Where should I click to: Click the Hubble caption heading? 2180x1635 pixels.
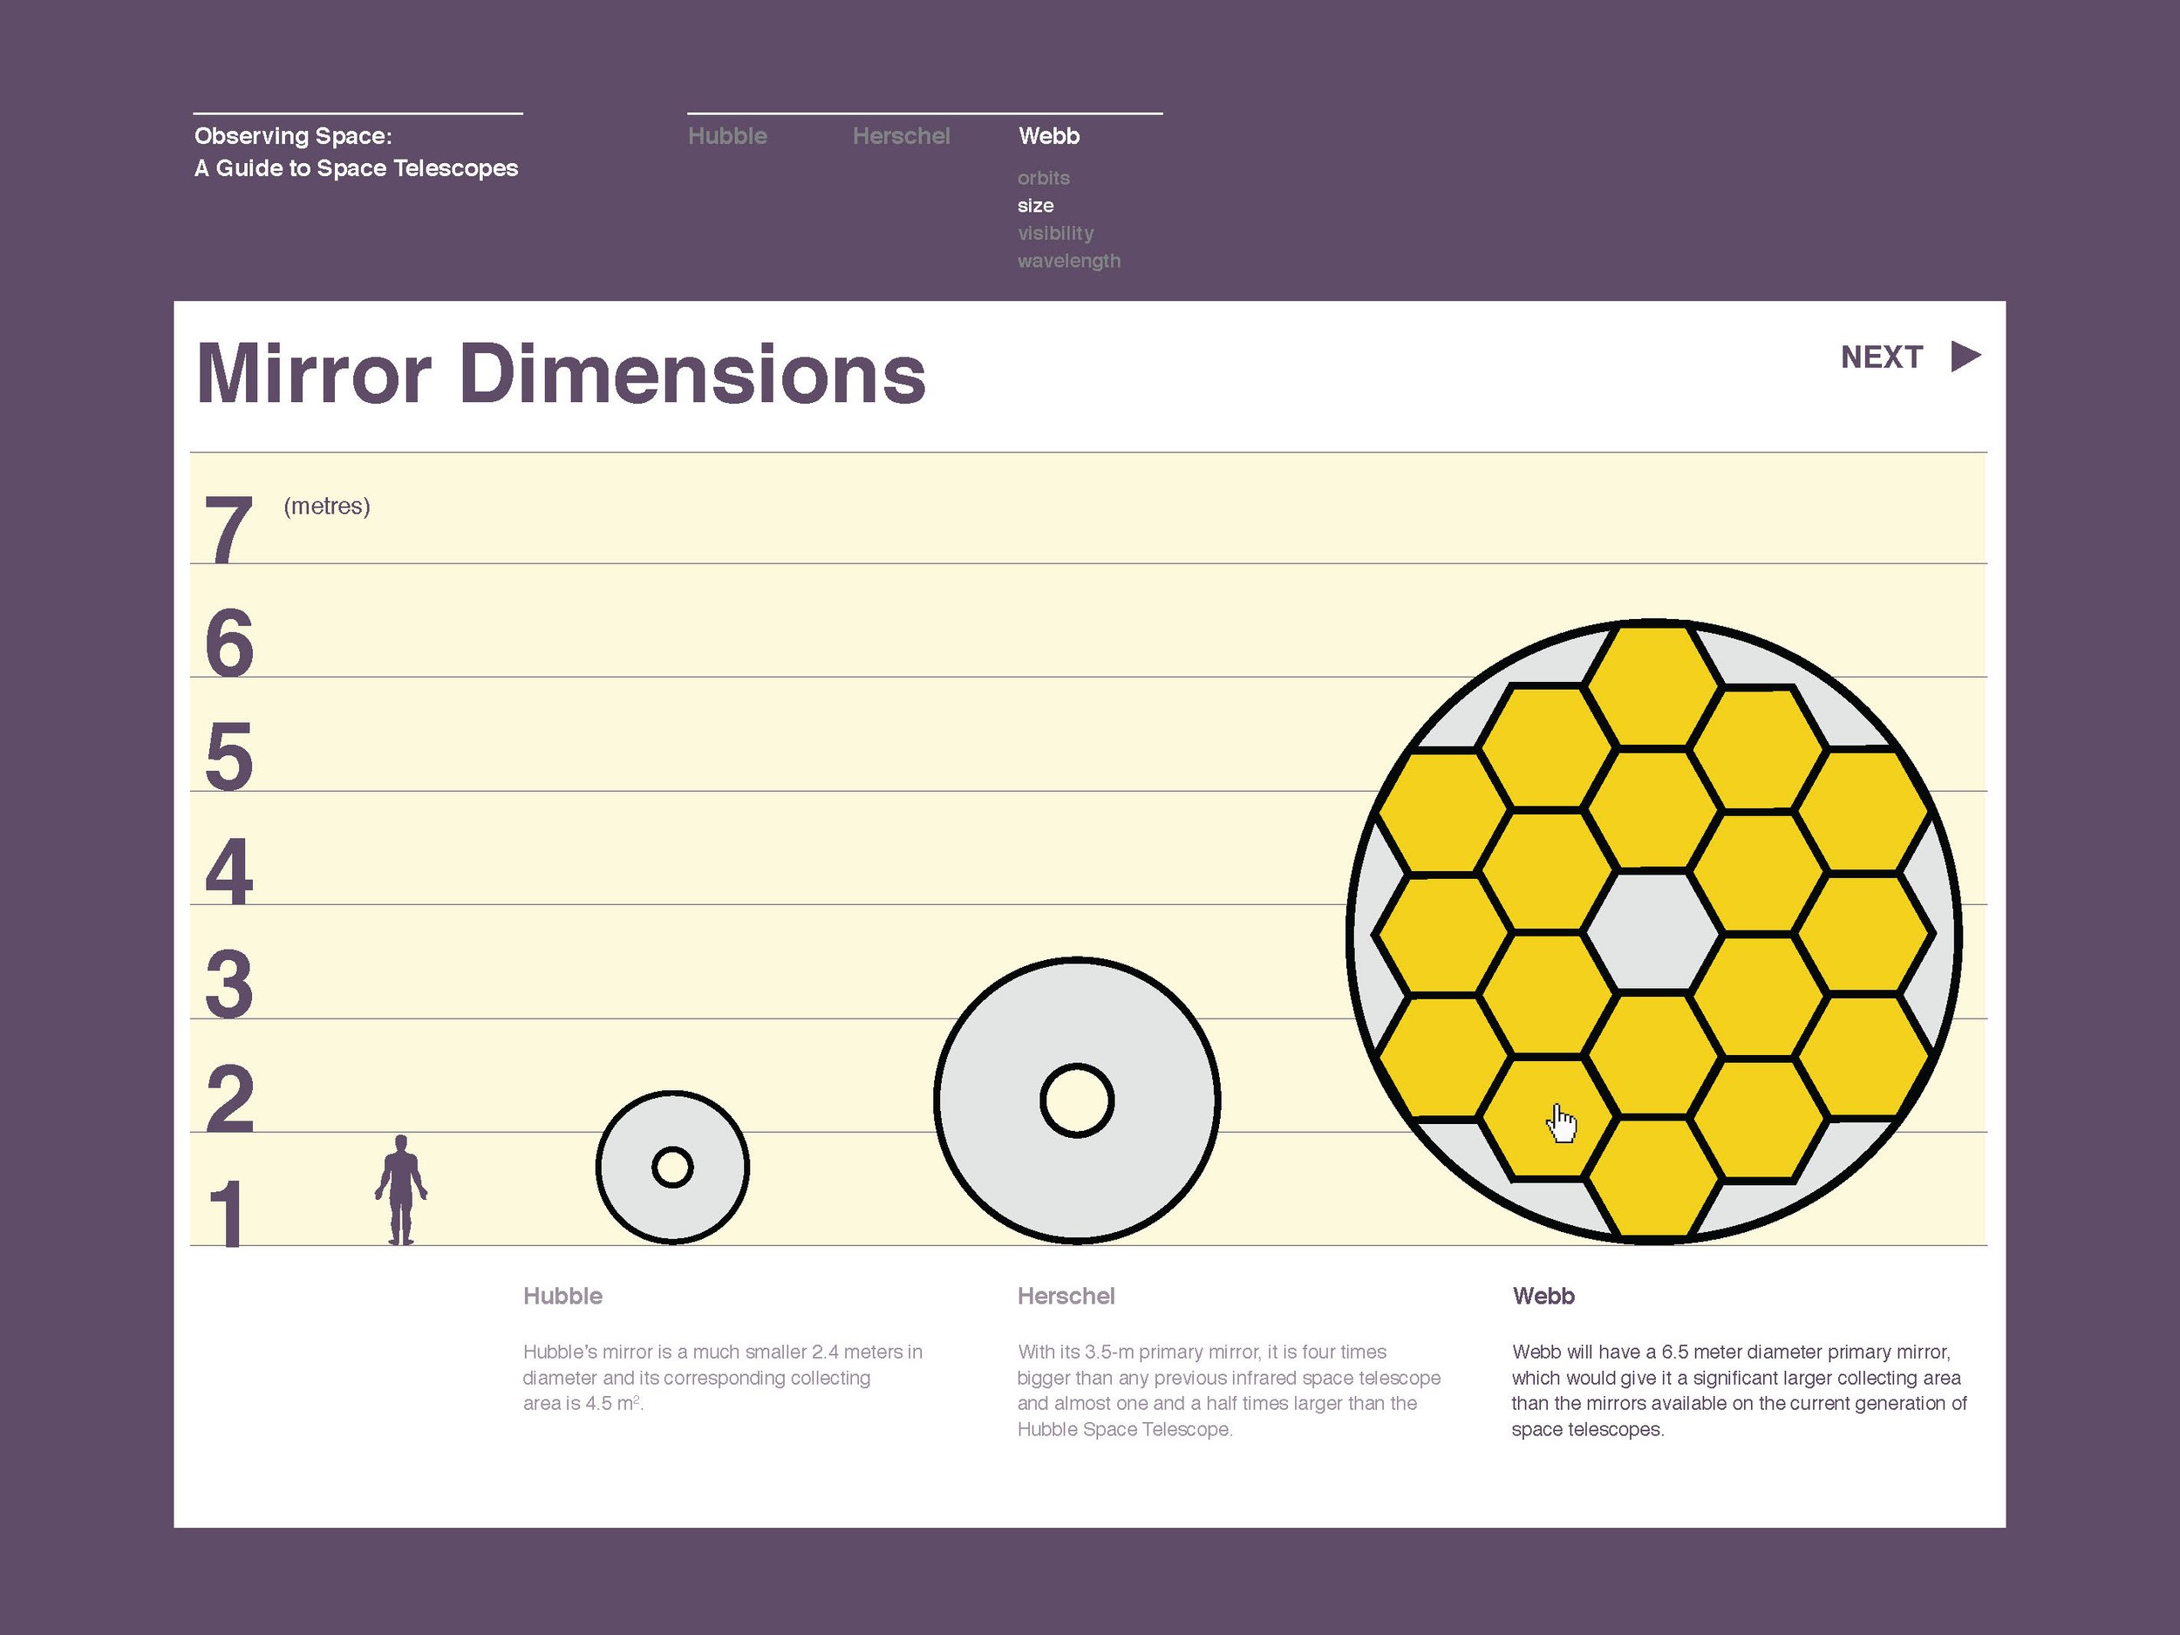(x=562, y=1296)
